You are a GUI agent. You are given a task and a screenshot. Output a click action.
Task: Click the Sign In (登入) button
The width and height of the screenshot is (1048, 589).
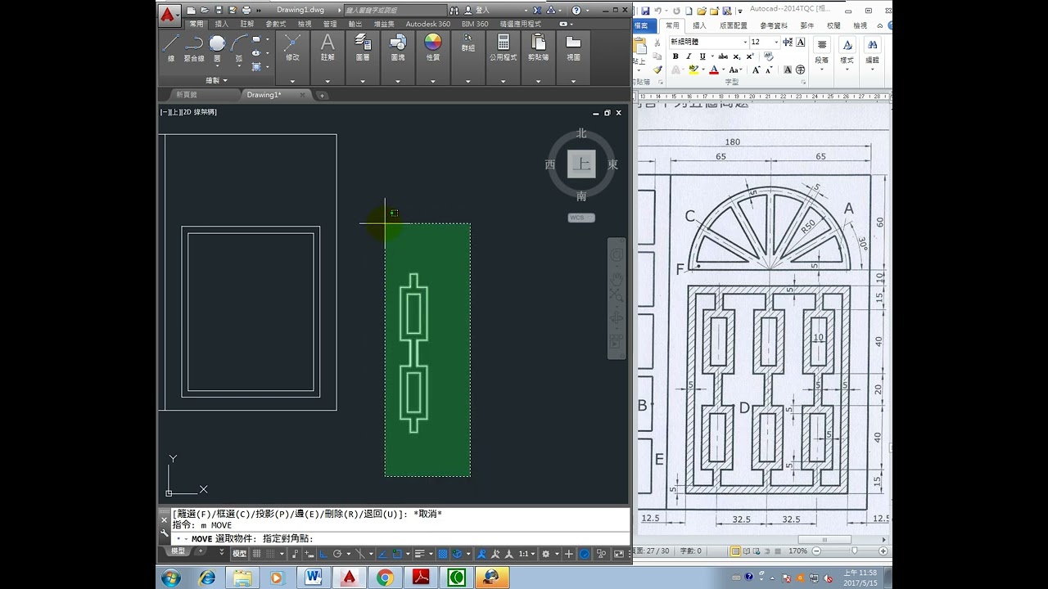tap(477, 11)
